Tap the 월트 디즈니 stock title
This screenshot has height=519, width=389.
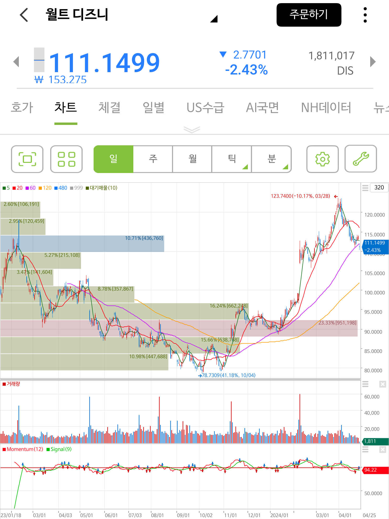[x=77, y=14]
